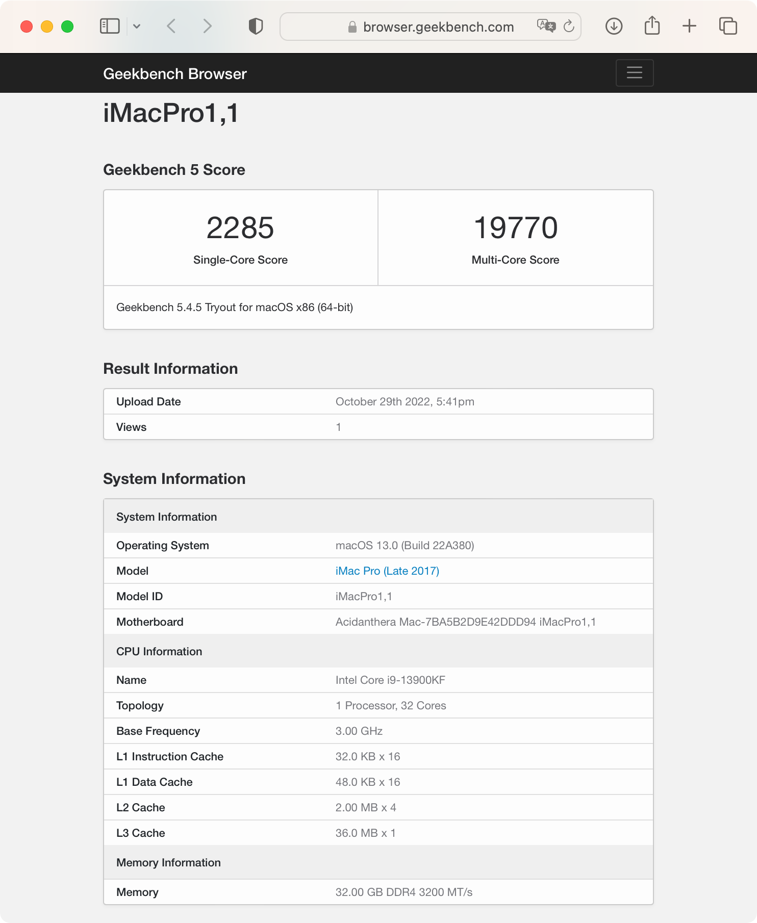
Task: Select the 36.0 MB x 1 L3 cache value
Action: 366,833
